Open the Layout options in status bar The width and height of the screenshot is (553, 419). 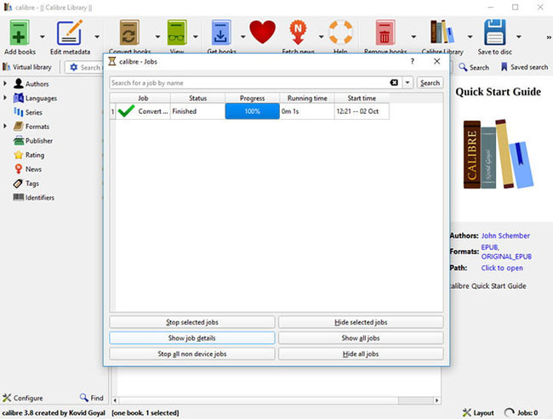coord(478,412)
